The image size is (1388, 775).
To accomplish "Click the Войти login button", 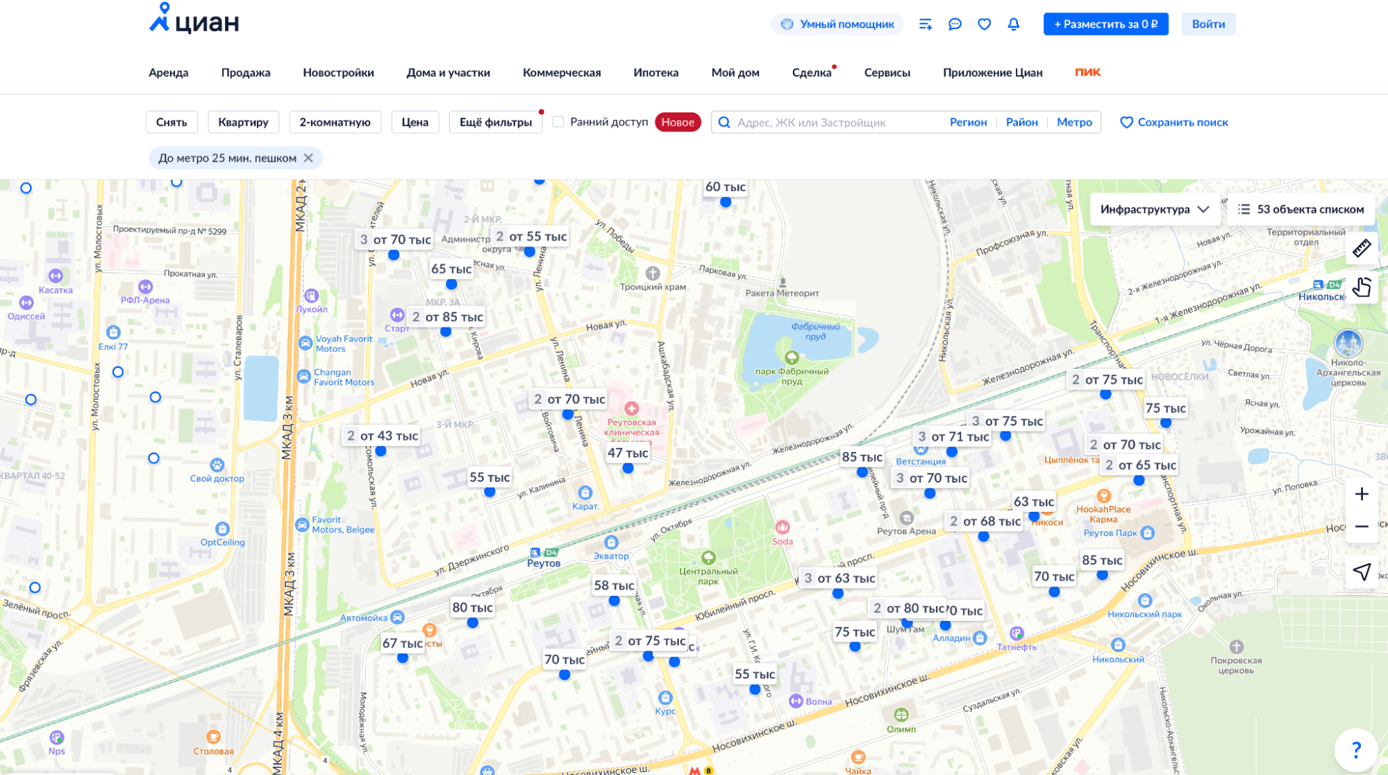I will pyautogui.click(x=1207, y=24).
